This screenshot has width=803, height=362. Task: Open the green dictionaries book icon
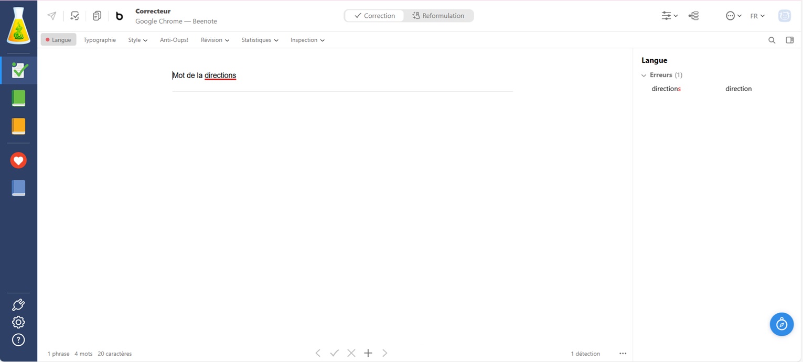tap(18, 98)
